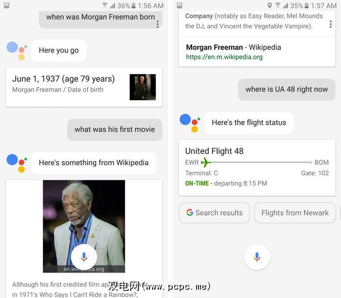
Task: Tap the 'departing 8:15 PM' text
Action: (x=241, y=183)
